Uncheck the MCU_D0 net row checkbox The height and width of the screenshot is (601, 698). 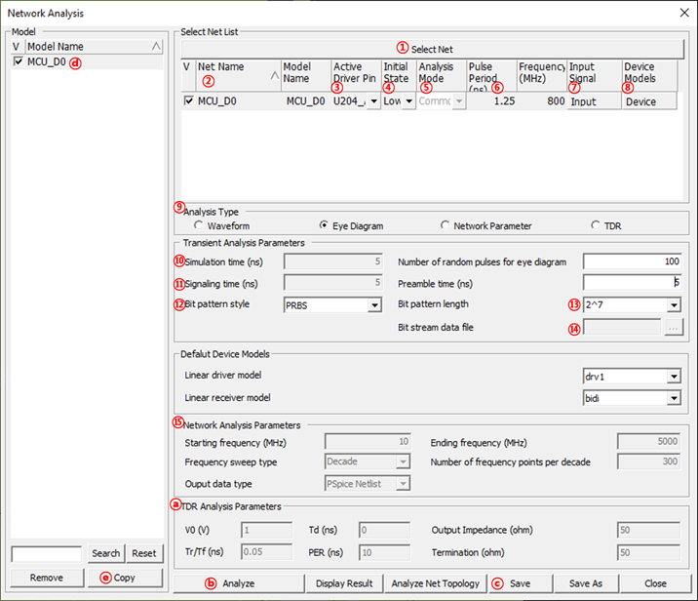pos(189,100)
